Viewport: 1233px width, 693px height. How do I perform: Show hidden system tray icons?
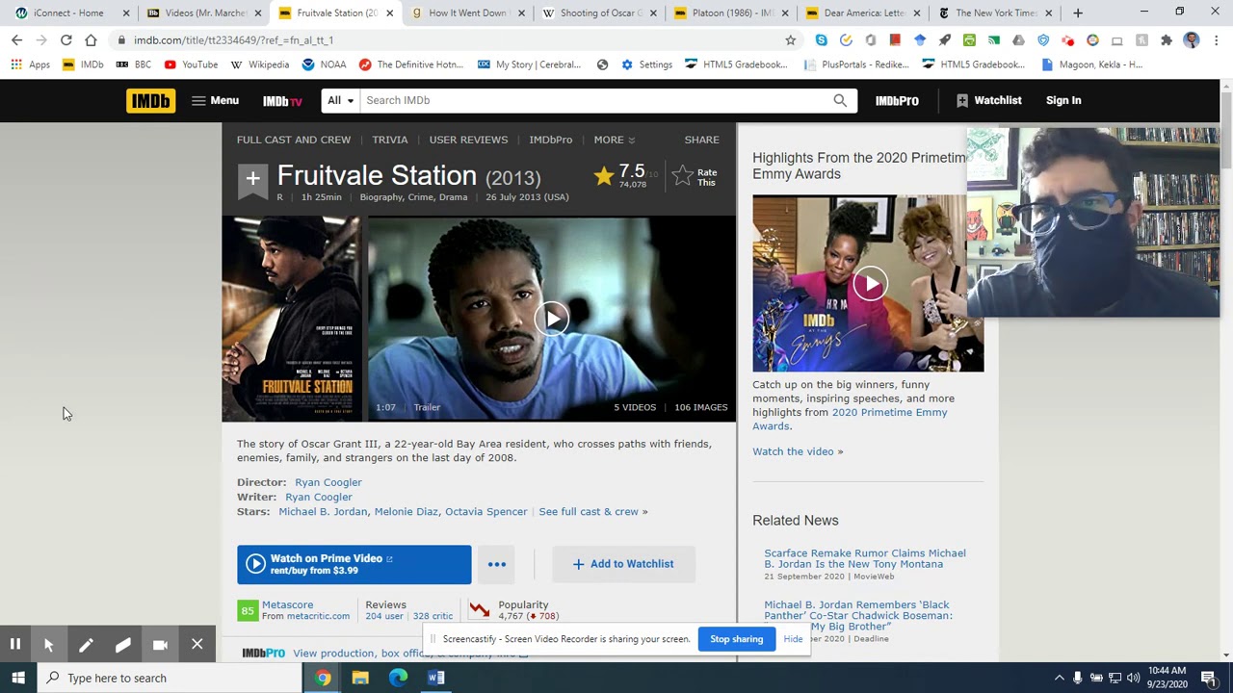pos(1059,678)
